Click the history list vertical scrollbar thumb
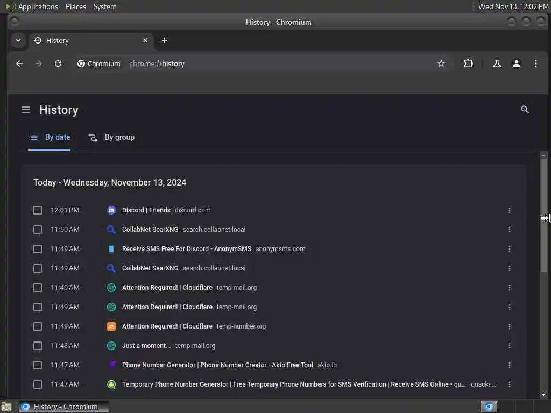 point(543,215)
